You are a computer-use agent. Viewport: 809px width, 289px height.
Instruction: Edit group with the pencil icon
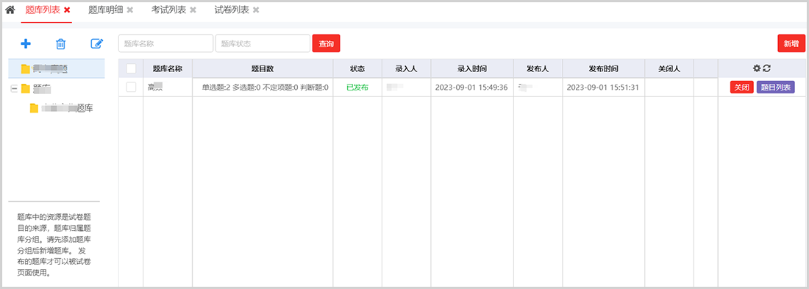(96, 44)
